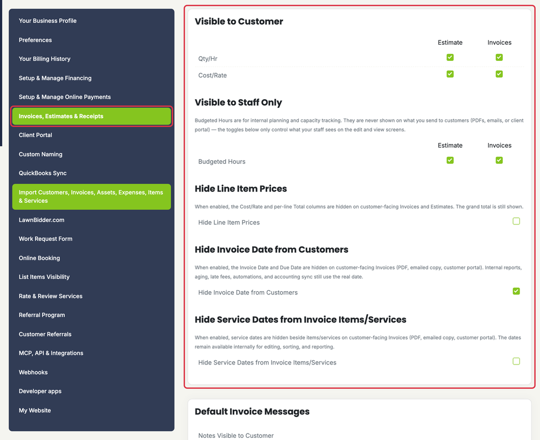540x440 pixels.
Task: Enable Hide Line Item Prices checkbox
Action: click(x=516, y=221)
